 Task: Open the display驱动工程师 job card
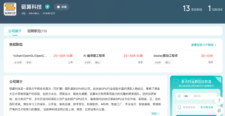point(183,59)
